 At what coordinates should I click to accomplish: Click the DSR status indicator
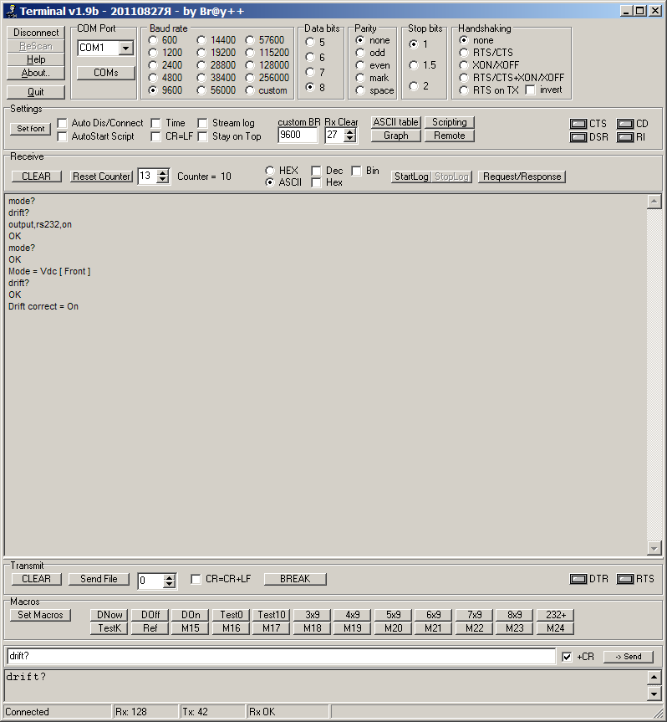(x=578, y=137)
